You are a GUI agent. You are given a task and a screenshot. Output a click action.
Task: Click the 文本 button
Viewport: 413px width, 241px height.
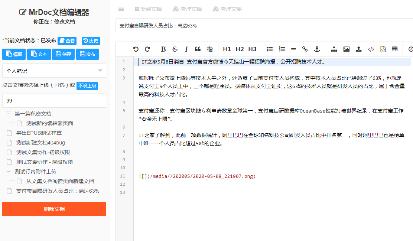39,54
